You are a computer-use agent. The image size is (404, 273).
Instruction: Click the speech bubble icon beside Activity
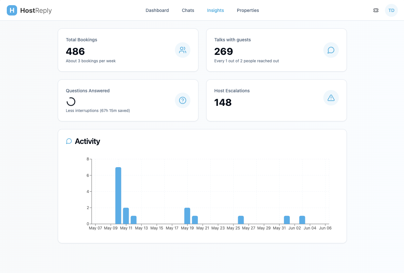[69, 141]
